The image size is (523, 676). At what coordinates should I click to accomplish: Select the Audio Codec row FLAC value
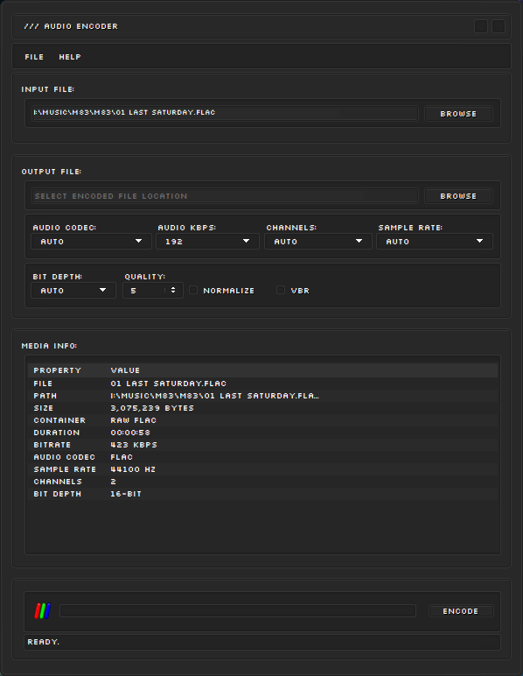pyautogui.click(x=122, y=457)
